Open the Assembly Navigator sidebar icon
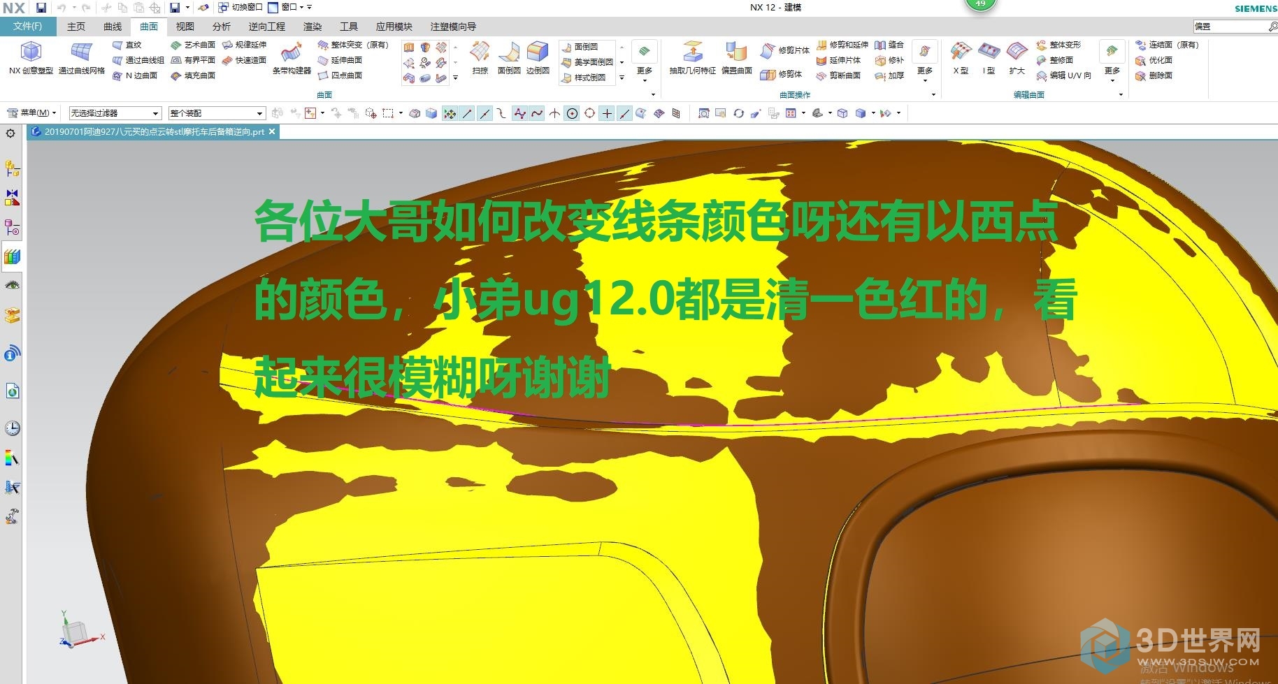Viewport: 1278px width, 684px height. point(12,168)
